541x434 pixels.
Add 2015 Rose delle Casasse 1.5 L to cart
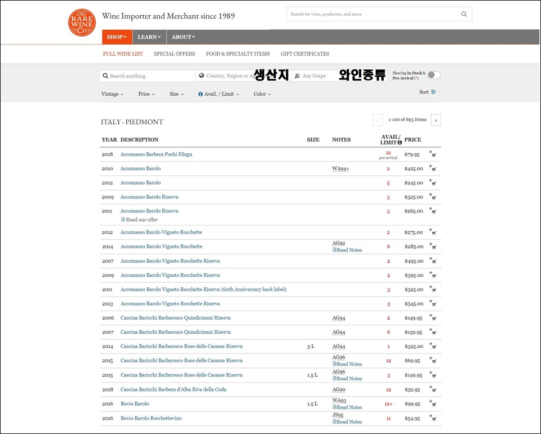click(x=433, y=375)
